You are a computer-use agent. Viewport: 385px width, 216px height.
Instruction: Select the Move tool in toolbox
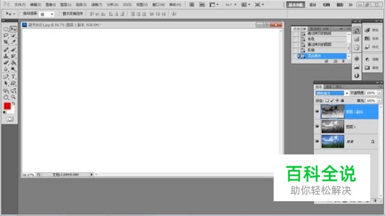[x=13, y=29]
